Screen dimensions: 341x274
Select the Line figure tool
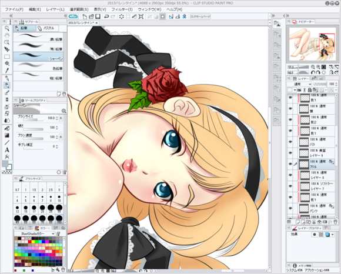pos(7,142)
